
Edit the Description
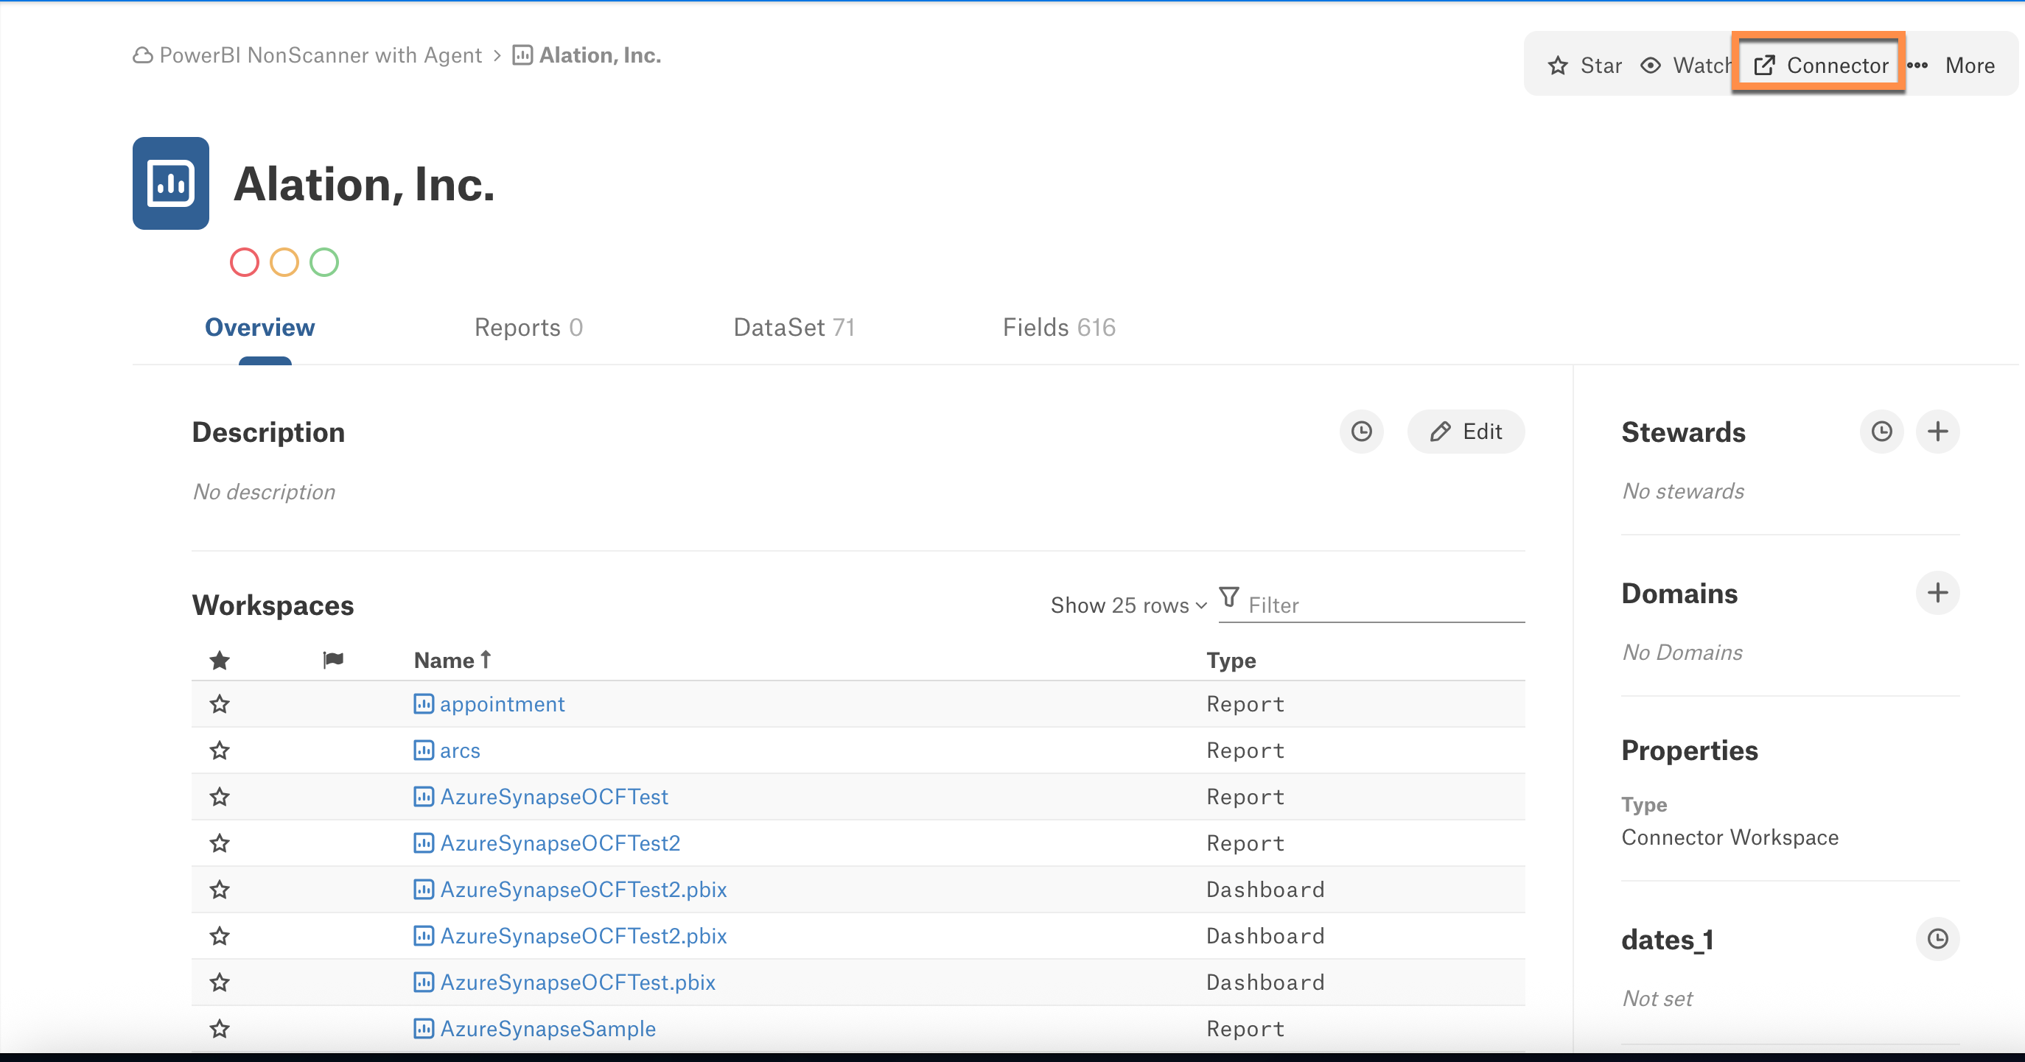(x=1466, y=432)
